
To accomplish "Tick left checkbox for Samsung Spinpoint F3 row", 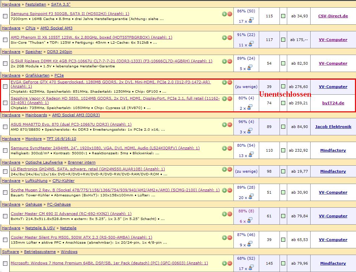I will [5, 16].
